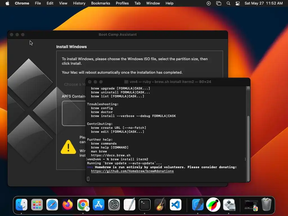Open TextEdit from the Dock
Viewport: 288px width, 216px height.
coord(129,204)
